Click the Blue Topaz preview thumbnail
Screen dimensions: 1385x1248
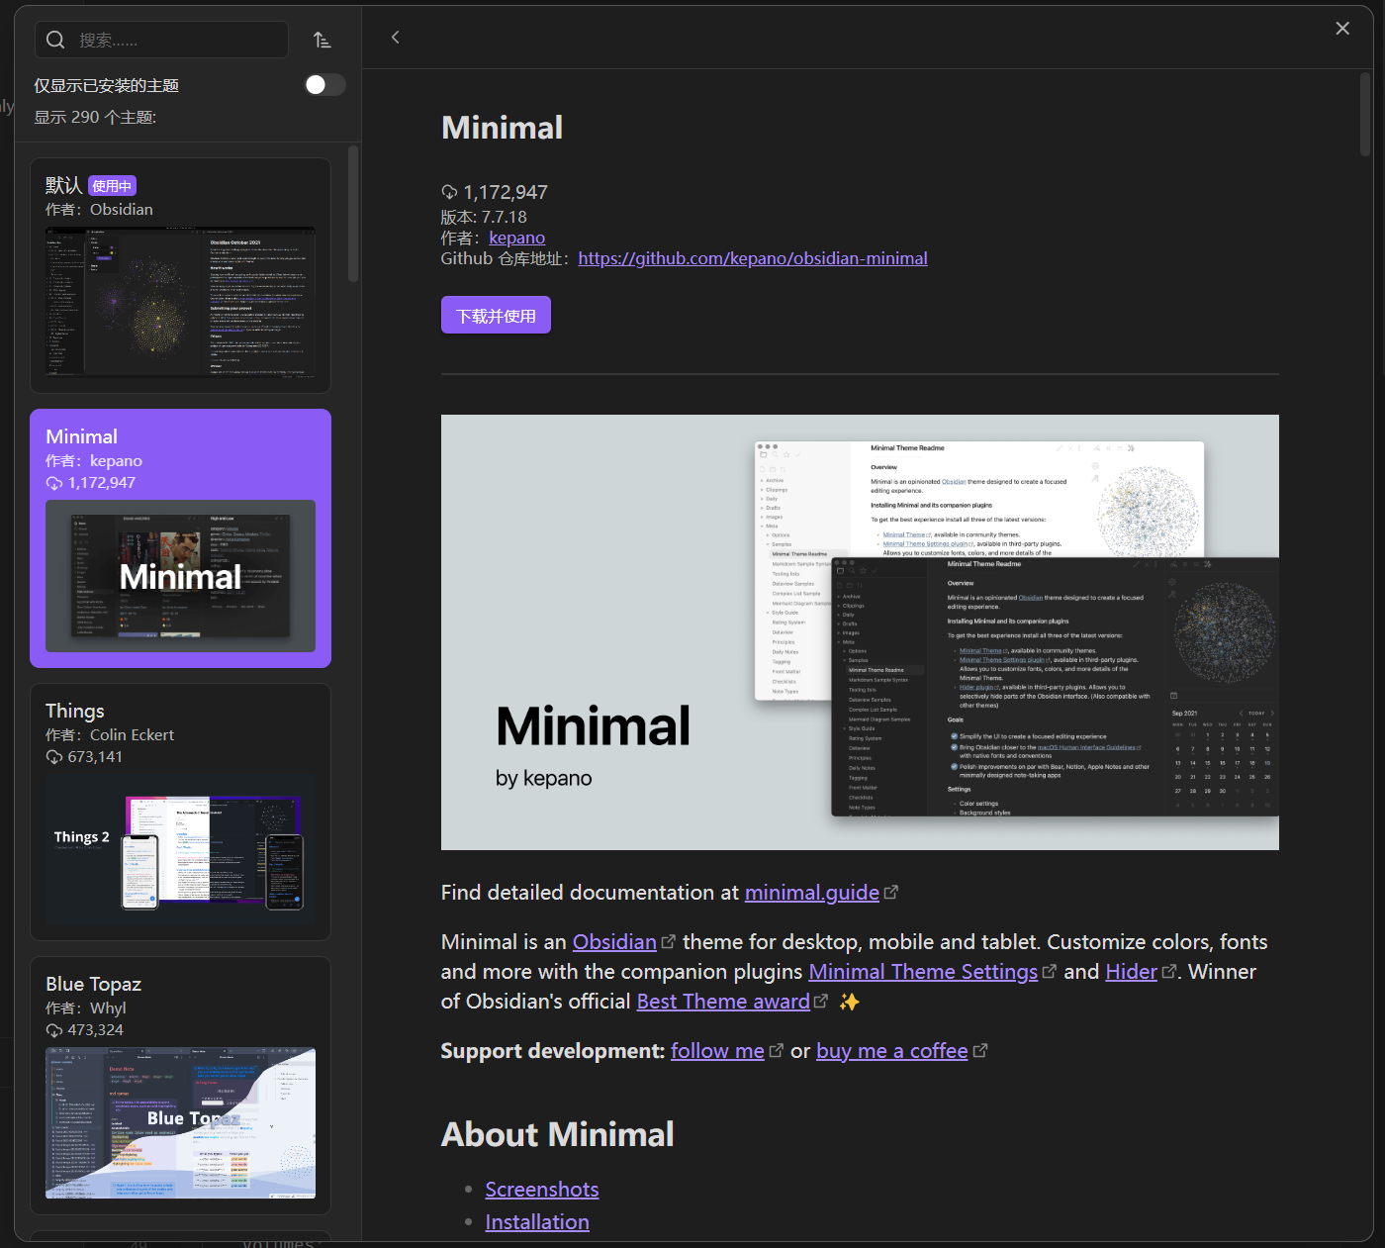pos(181,1123)
